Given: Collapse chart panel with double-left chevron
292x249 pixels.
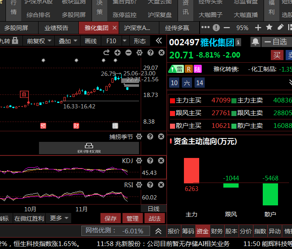Looking at the screenshot, I should tap(159, 41).
